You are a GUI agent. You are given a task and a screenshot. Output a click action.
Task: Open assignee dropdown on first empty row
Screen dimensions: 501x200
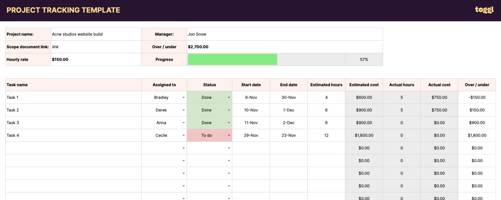[183, 148]
